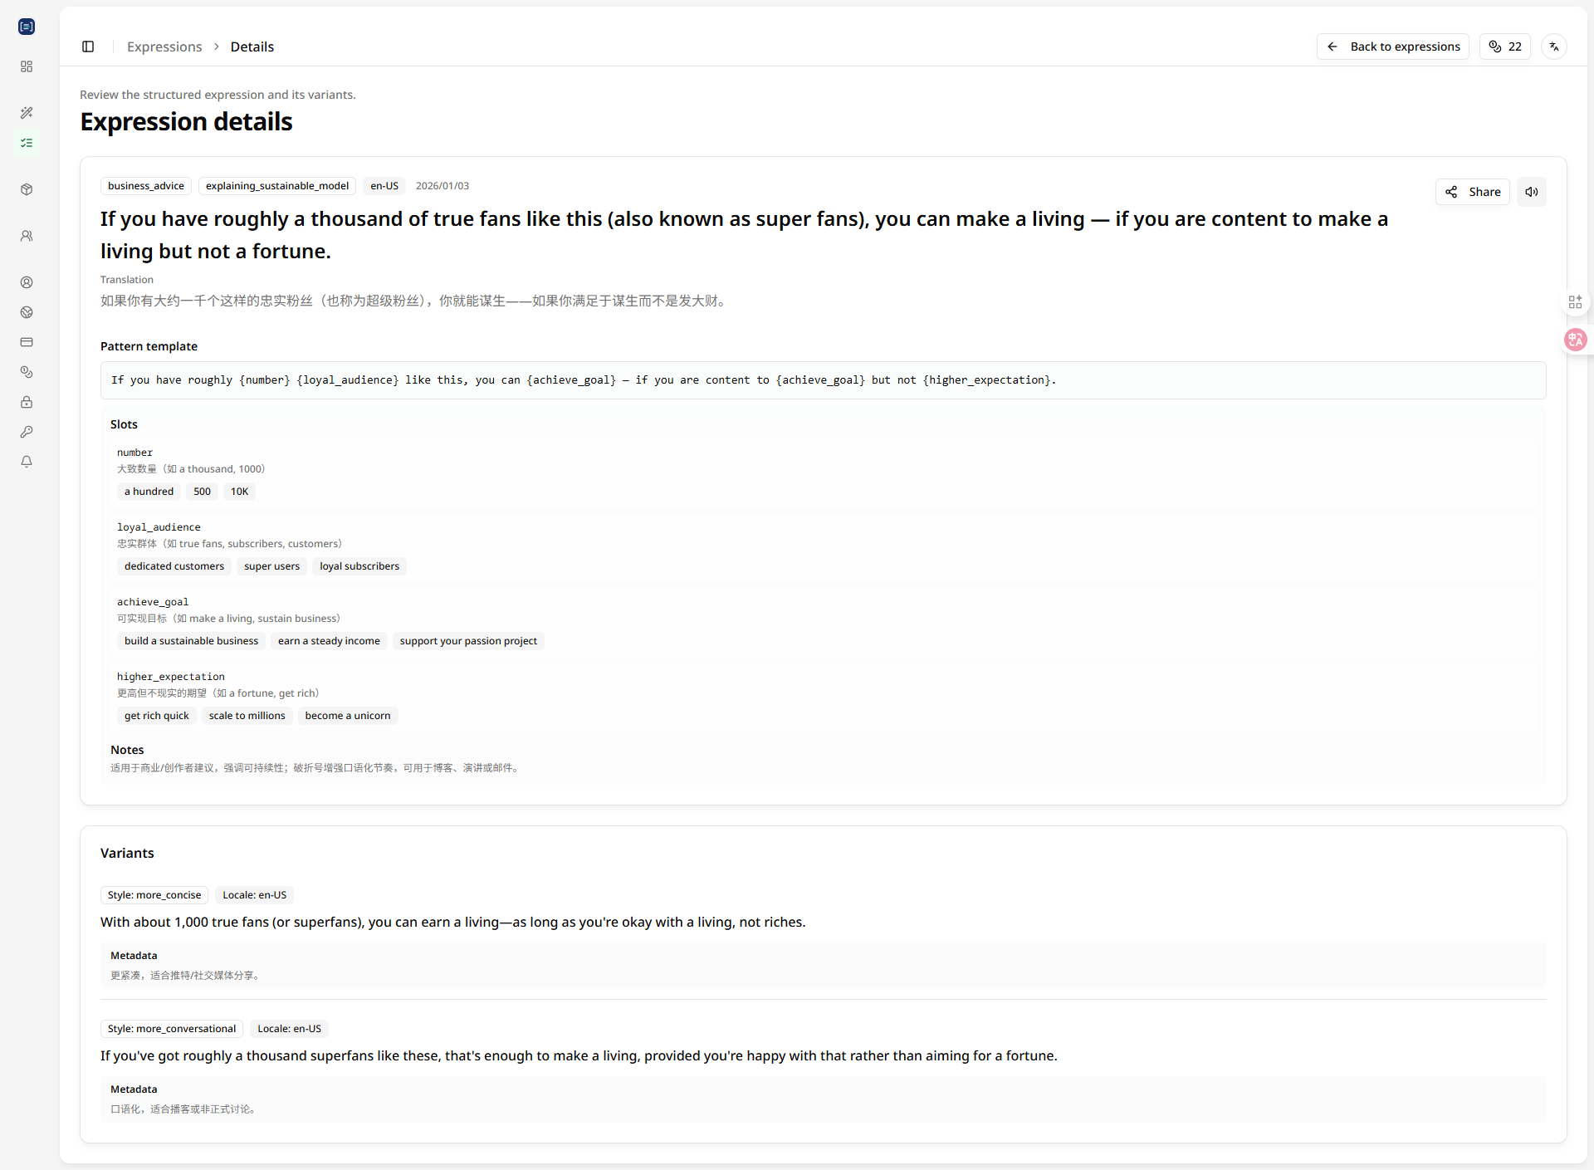Viewport: 1594px width, 1170px height.
Task: Click the magic wand sidebar icon
Action: click(27, 113)
